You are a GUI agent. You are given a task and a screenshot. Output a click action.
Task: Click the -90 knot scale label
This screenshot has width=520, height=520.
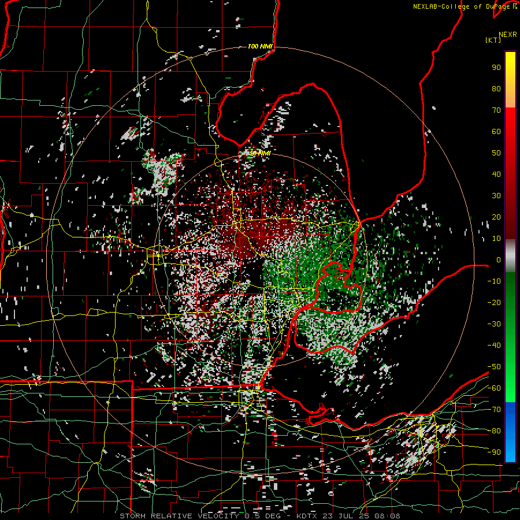click(x=494, y=452)
